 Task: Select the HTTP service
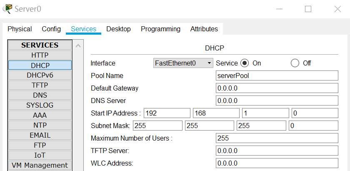[x=40, y=55]
